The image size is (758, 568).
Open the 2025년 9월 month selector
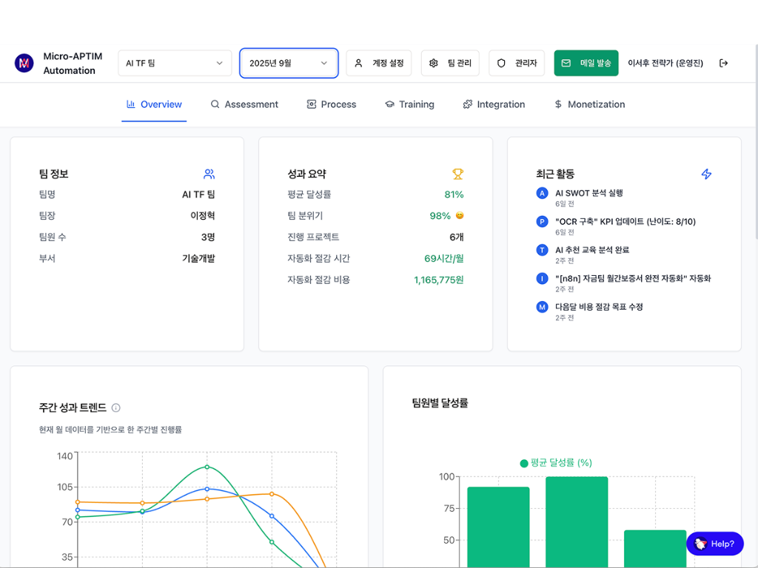289,64
